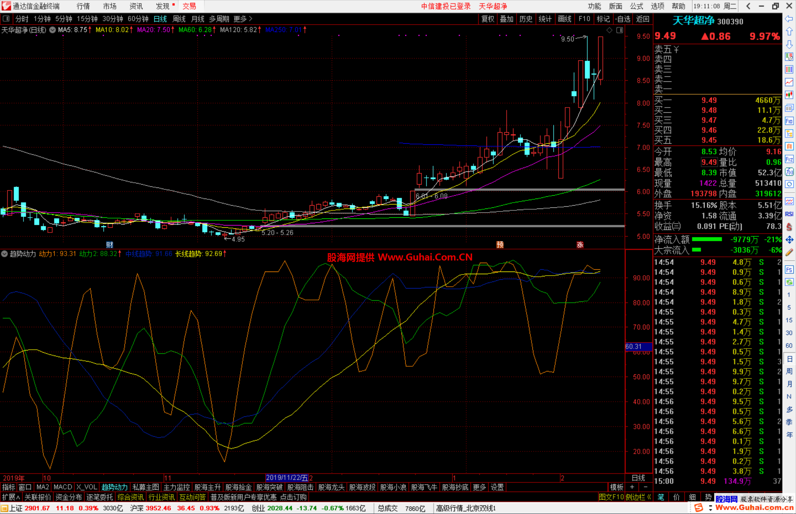This screenshot has height=514, width=796.
Task: Open the 模板 template menu
Action: (617, 487)
